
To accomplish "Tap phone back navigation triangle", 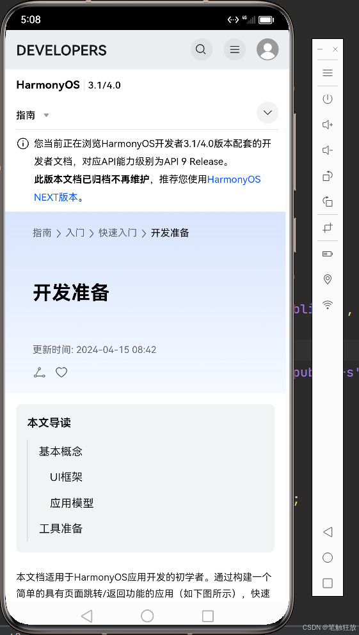I will [87, 616].
